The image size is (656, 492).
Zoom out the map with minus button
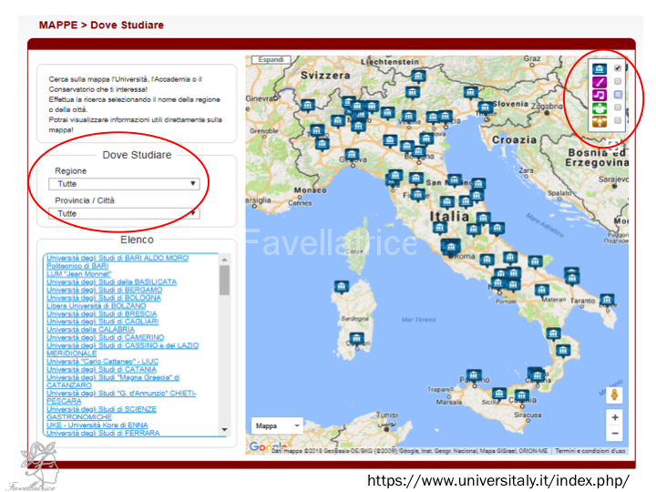(615, 434)
